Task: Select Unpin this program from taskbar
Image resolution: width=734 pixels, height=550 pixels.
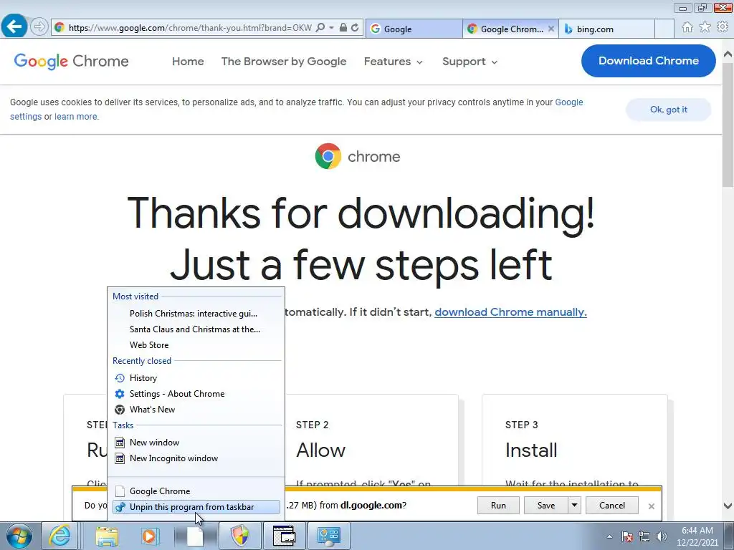Action: (x=196, y=507)
